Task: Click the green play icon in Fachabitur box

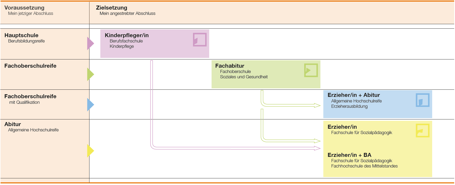Action: 311,70
